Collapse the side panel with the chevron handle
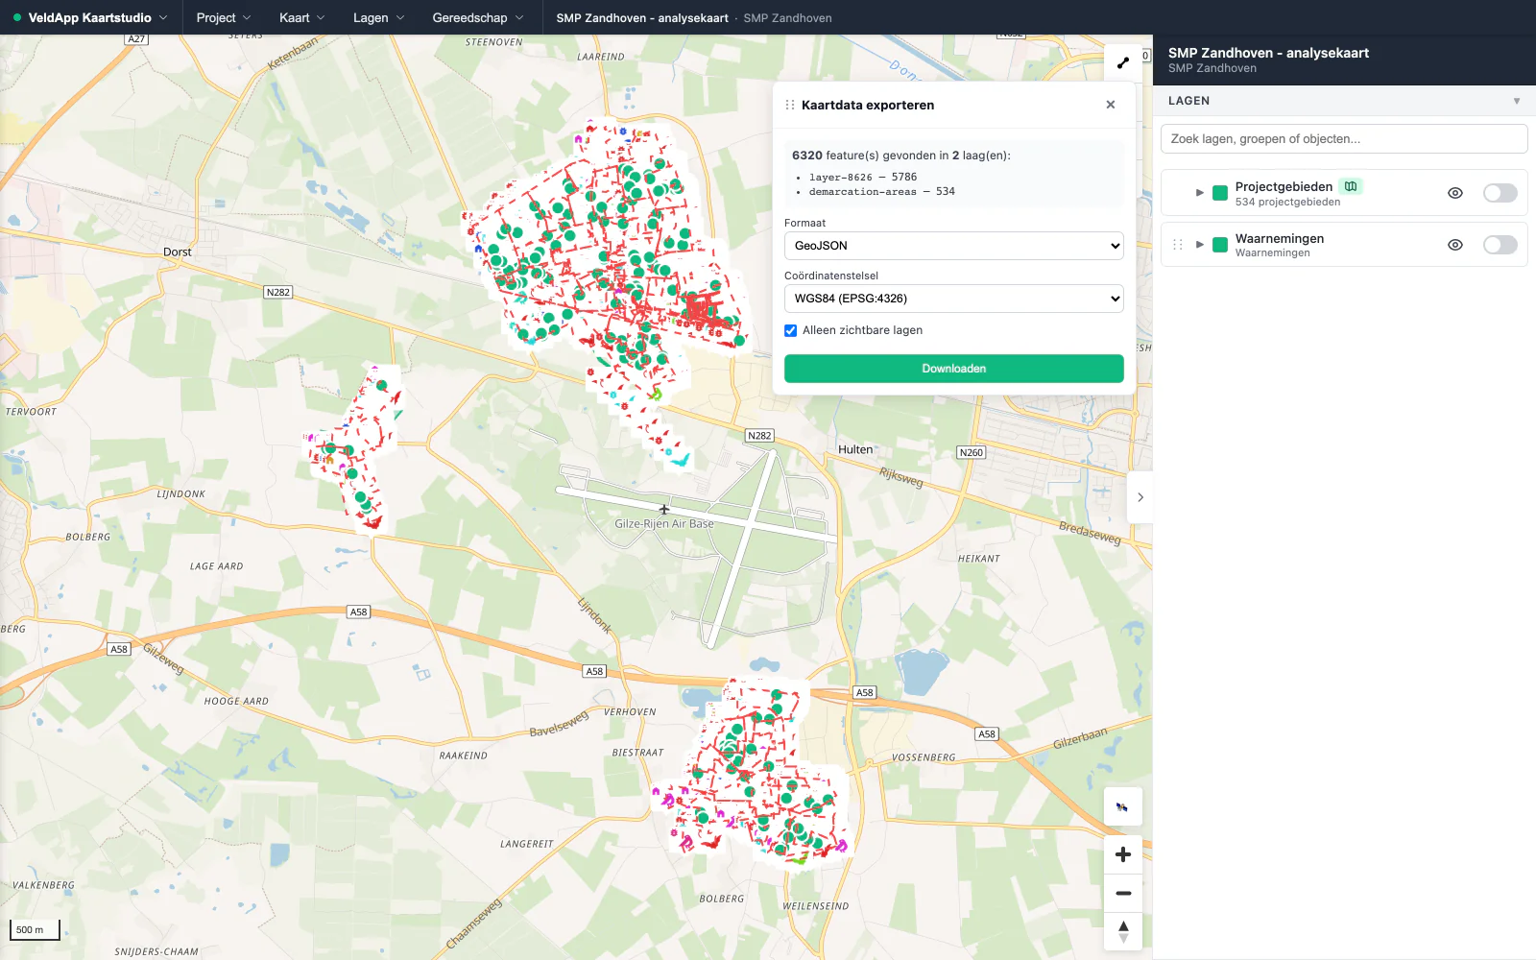 1140,497
